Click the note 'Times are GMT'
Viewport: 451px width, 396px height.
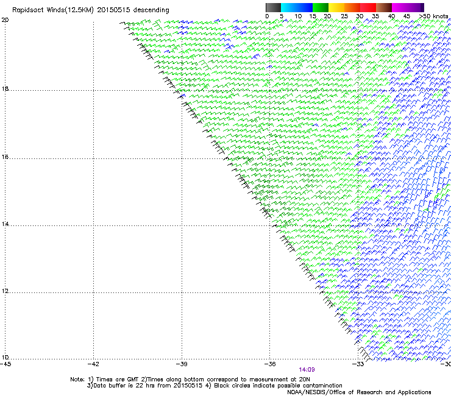(118, 380)
